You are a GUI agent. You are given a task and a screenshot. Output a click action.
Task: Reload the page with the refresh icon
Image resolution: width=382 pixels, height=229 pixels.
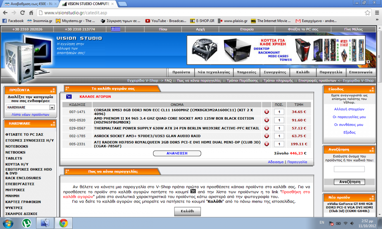pos(23,13)
